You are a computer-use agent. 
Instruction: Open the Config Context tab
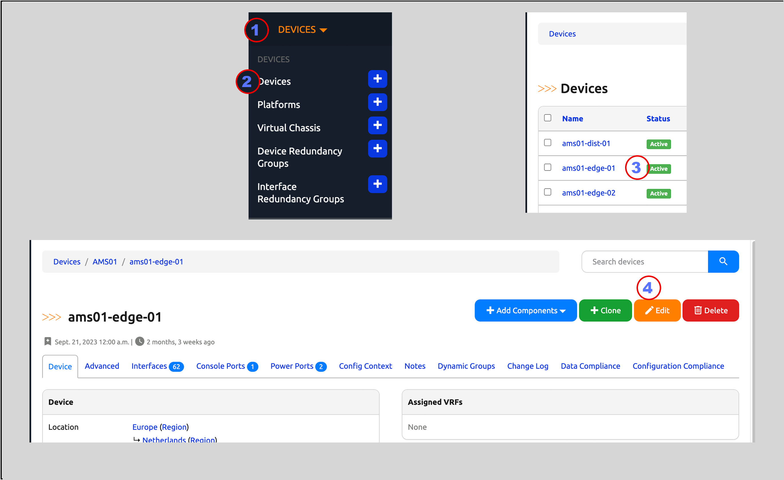click(x=365, y=366)
